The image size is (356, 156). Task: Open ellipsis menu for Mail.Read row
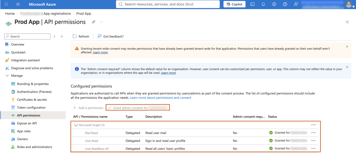click(313, 133)
